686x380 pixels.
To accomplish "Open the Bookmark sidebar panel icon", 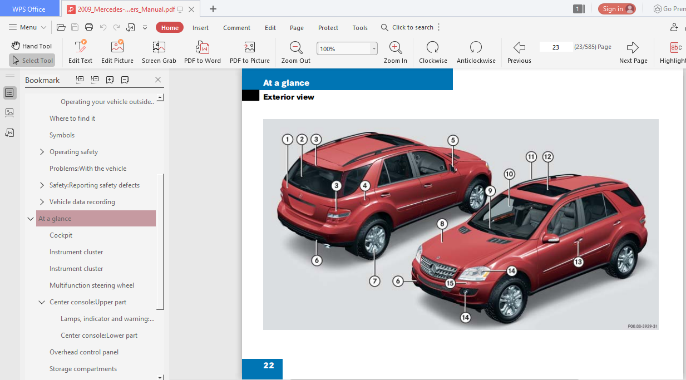I will click(x=9, y=92).
